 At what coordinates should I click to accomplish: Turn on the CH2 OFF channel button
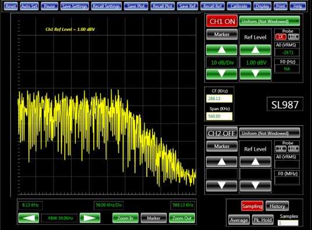(x=222, y=133)
